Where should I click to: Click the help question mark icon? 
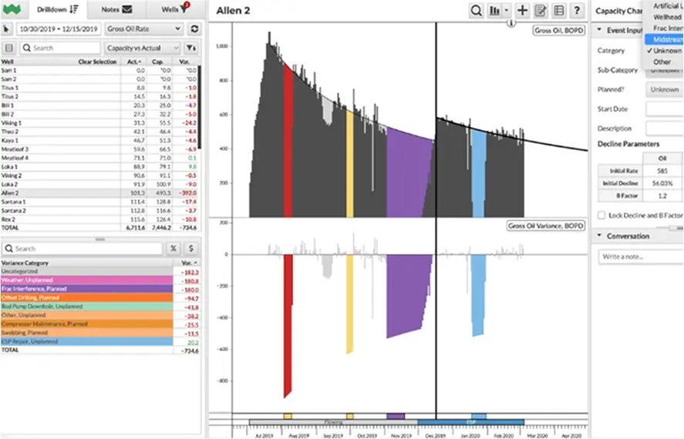pos(576,11)
